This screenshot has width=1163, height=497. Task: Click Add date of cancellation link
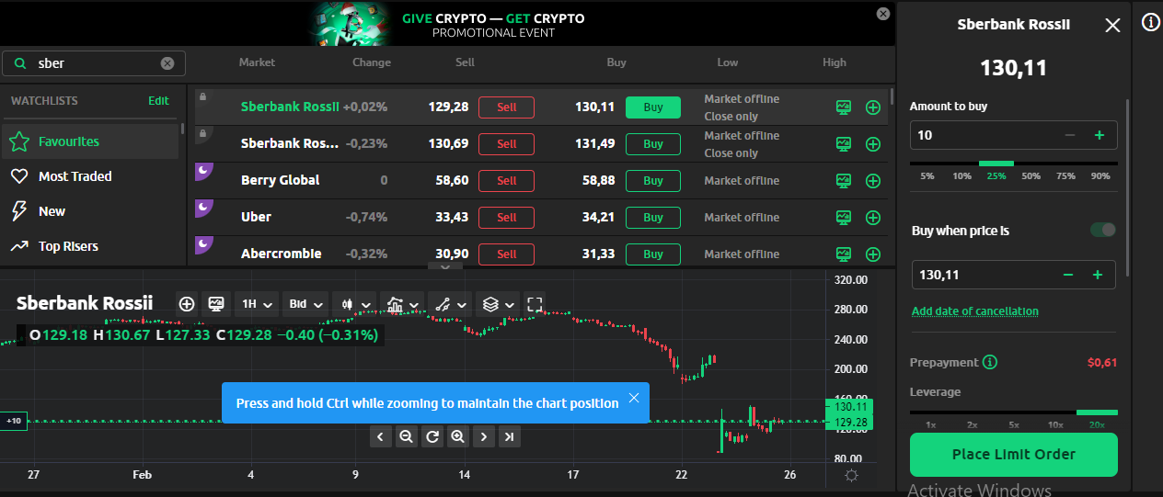point(974,311)
